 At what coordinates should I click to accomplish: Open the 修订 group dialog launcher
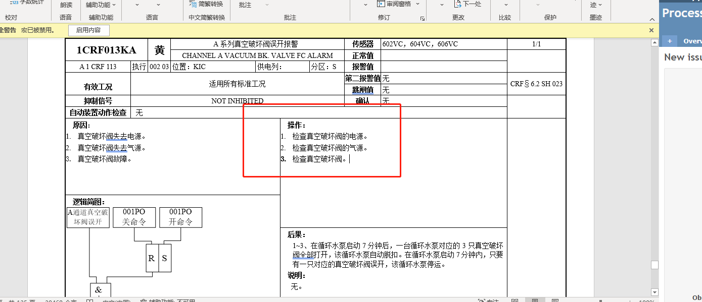(423, 19)
